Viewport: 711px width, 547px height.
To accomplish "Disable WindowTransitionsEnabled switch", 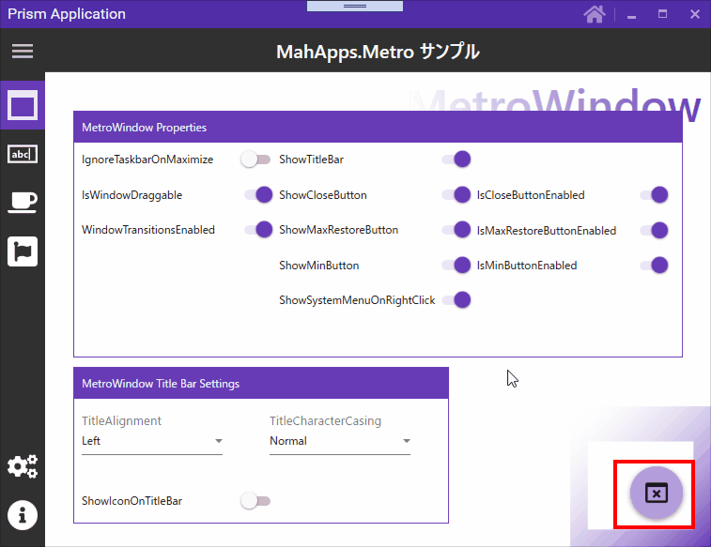I will point(258,230).
